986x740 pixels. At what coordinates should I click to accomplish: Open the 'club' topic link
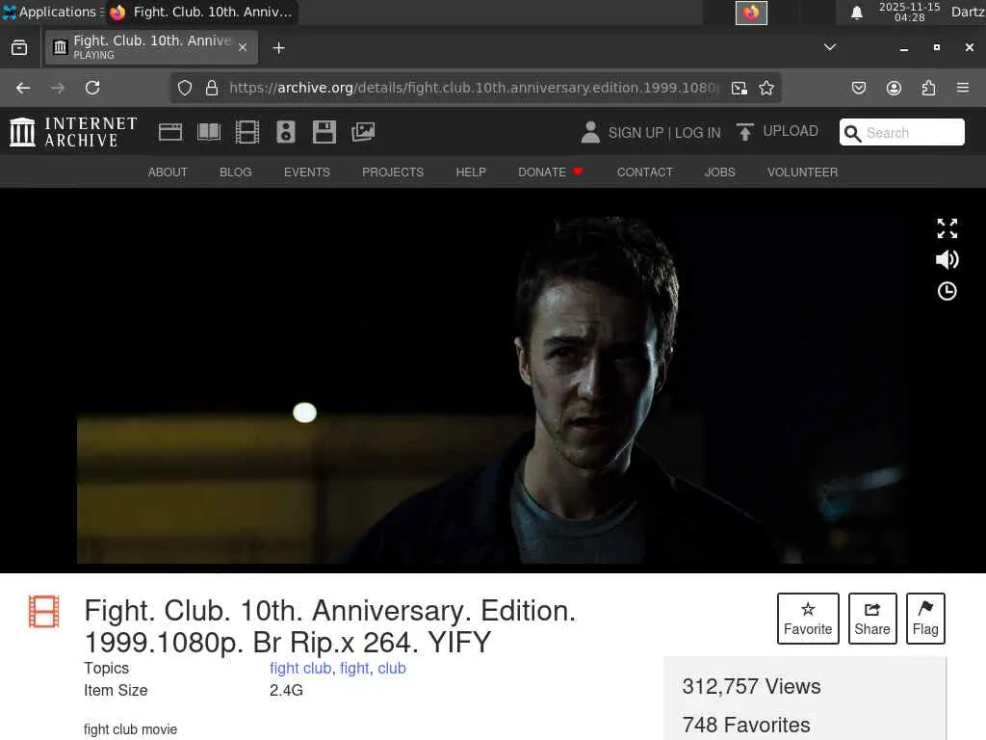(392, 669)
